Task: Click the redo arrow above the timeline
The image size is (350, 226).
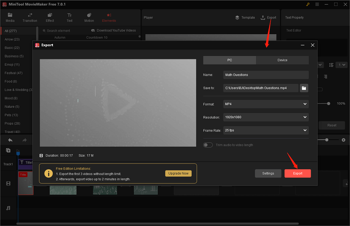Action: tap(24, 140)
